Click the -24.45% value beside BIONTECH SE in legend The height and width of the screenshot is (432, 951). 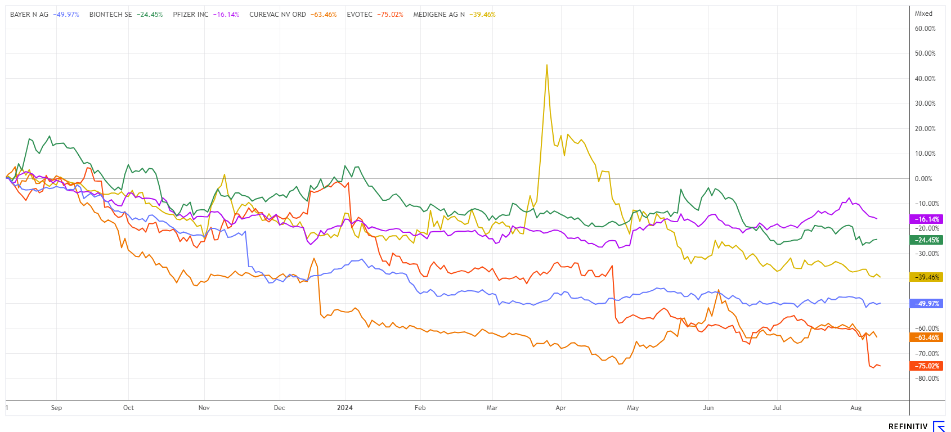[x=150, y=15]
